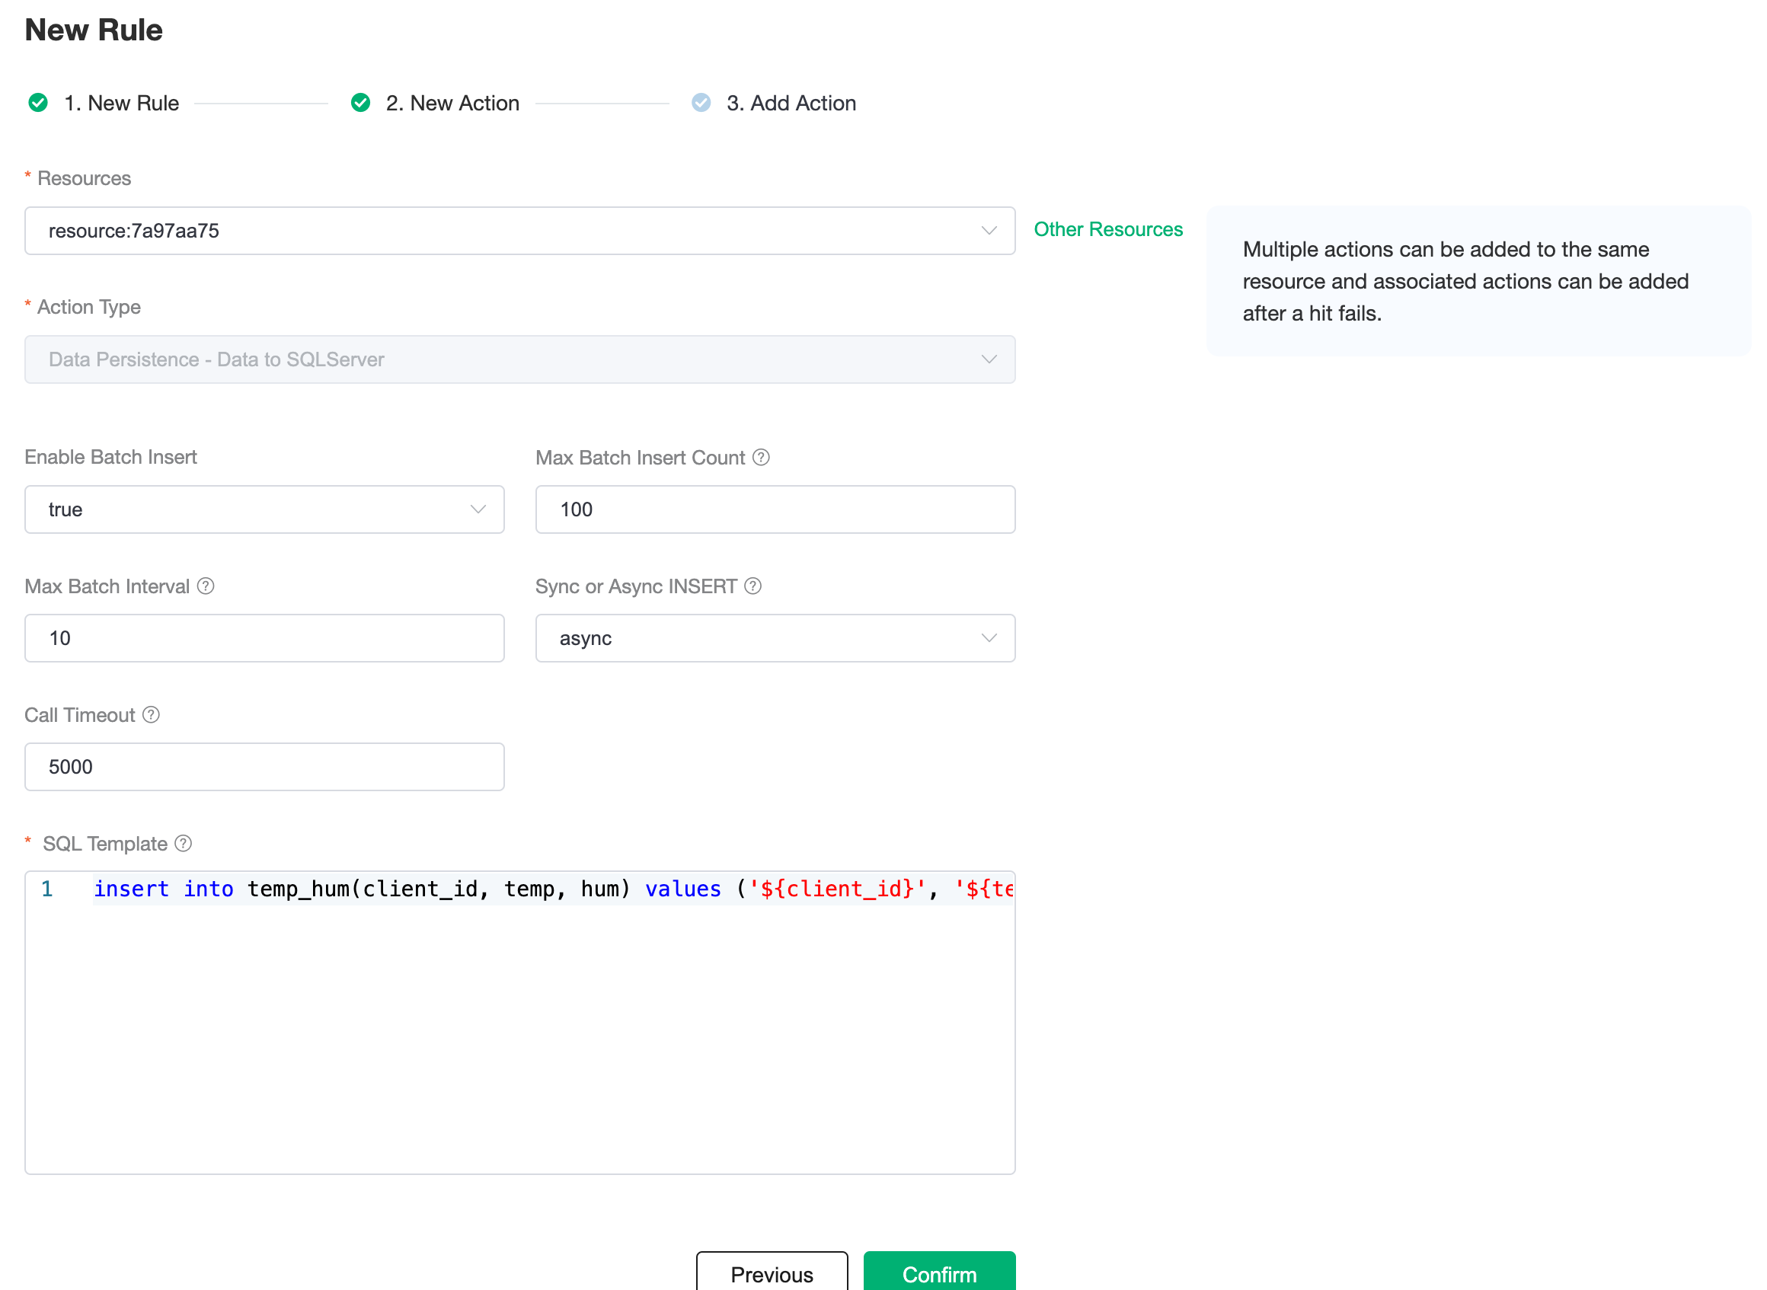Click help icon next to Max Batch Insert Count
The height and width of the screenshot is (1290, 1767).
pos(761,458)
